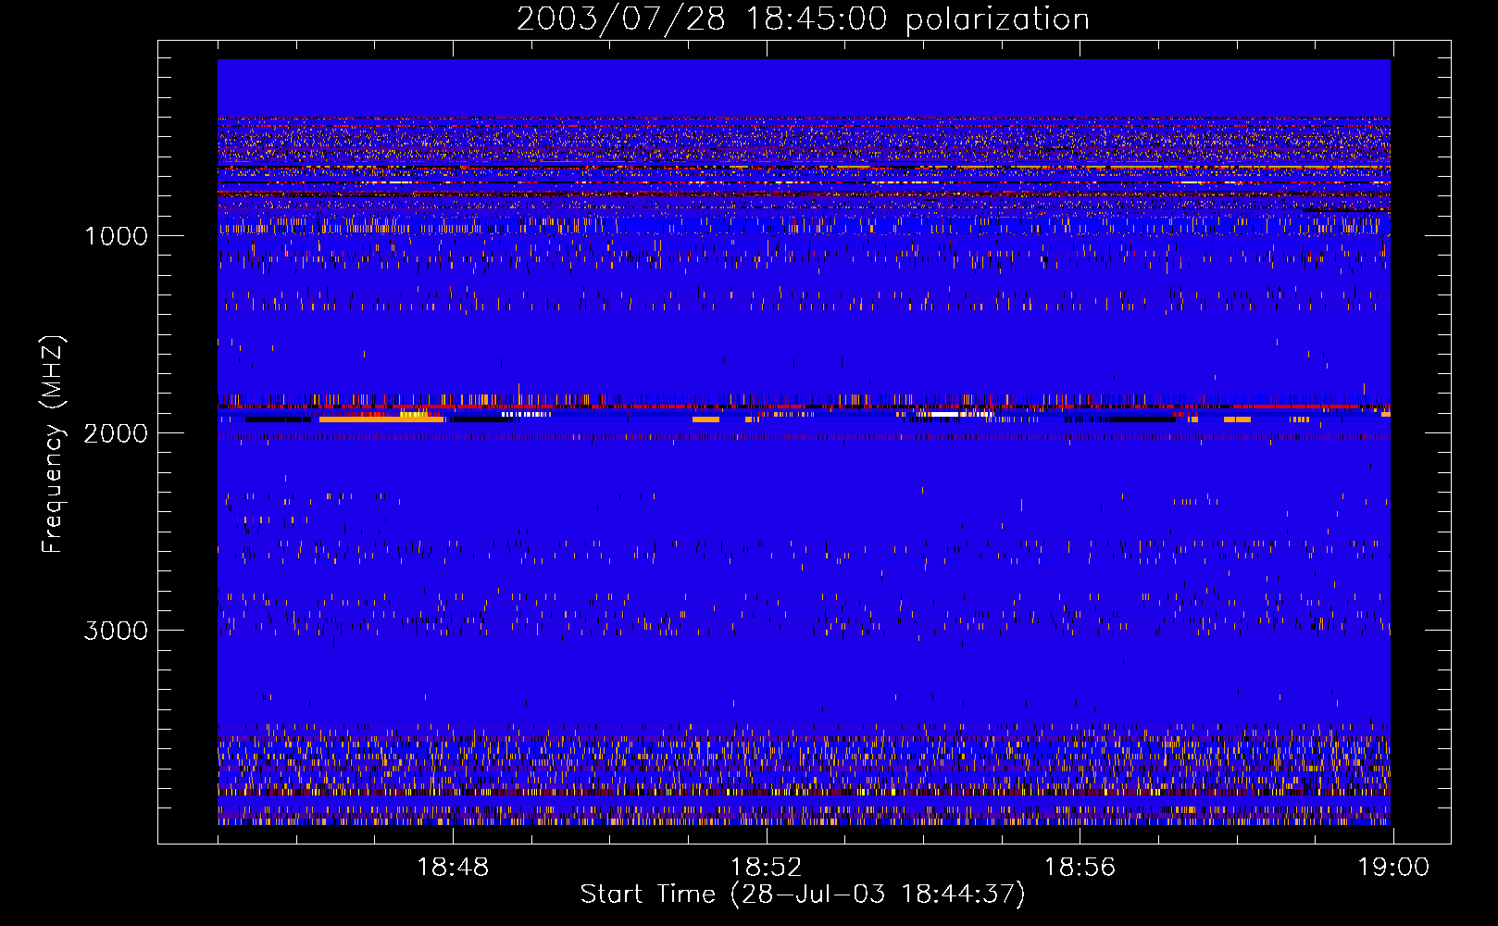Click the 18:52 time tick label
Image resolution: width=1498 pixels, height=926 pixels.
[767, 868]
